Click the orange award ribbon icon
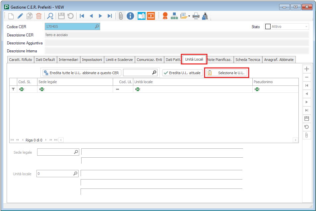Image resolution: width=316 pixels, height=211 pixels. pos(165,16)
